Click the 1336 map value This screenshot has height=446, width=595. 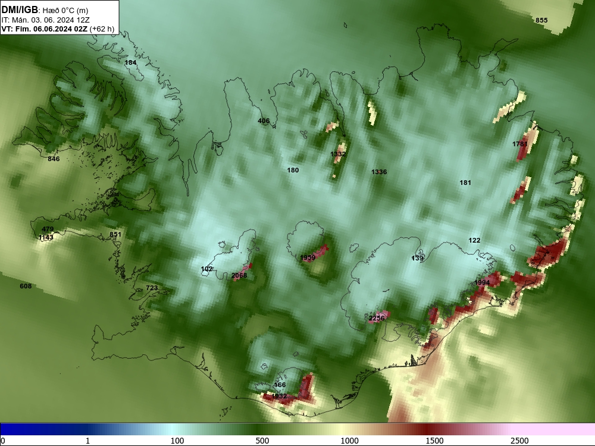(x=379, y=172)
